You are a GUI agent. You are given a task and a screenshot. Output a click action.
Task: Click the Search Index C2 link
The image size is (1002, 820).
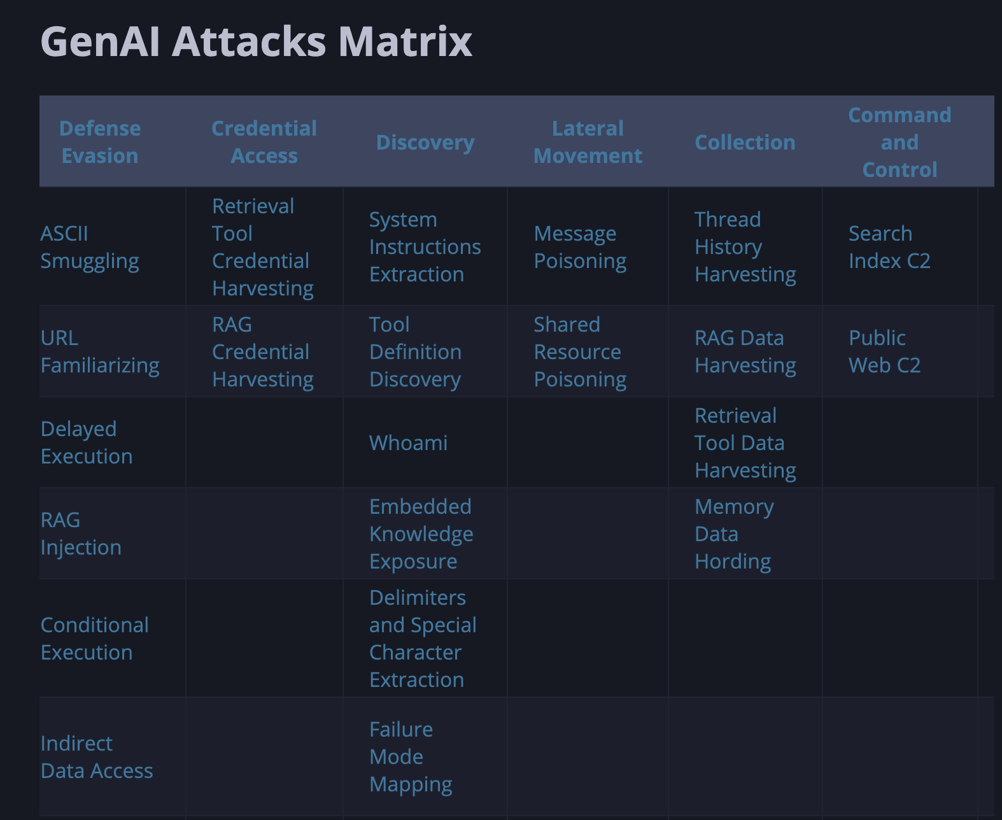889,247
